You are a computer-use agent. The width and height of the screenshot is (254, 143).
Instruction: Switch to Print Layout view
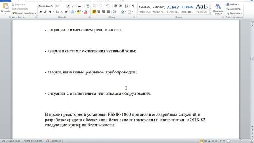pyautogui.click(x=202, y=141)
